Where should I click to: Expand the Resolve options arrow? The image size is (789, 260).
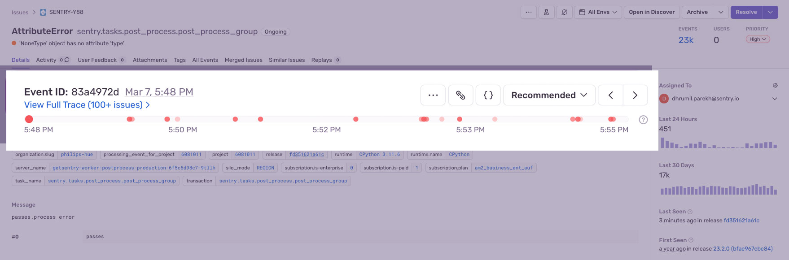770,12
